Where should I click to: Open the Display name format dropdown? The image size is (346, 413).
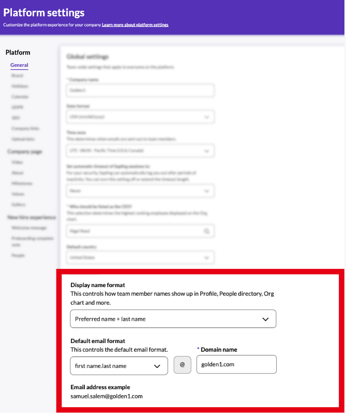pyautogui.click(x=173, y=319)
